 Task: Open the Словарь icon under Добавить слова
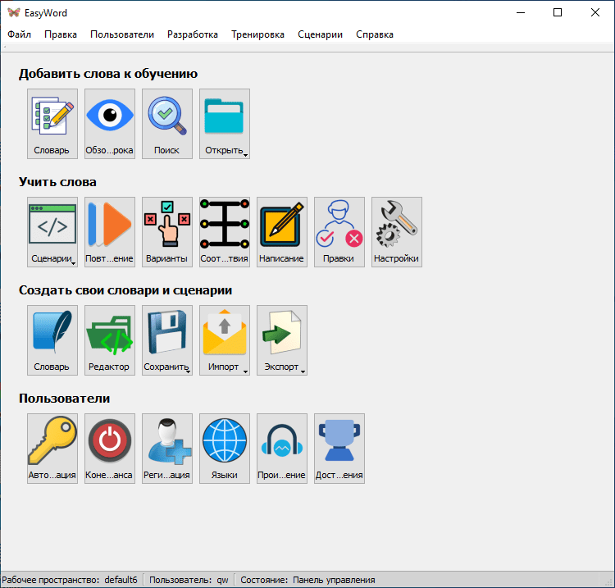52,123
